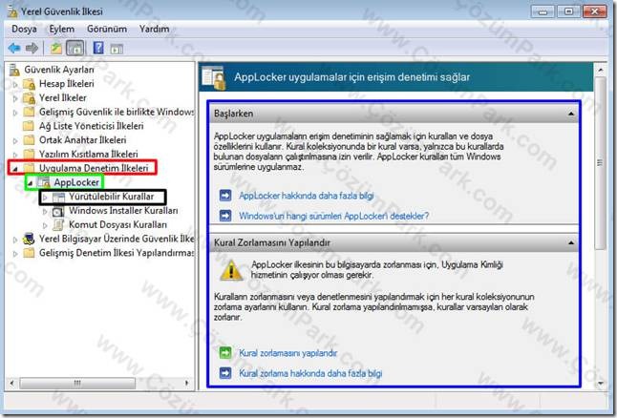Click the Forward arrow toolbar icon

tap(32, 49)
